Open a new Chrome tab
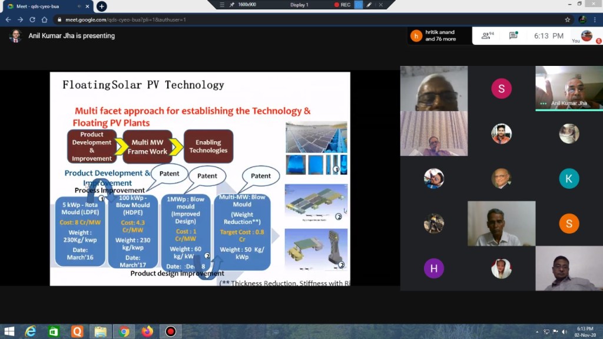The image size is (603, 339). pyautogui.click(x=102, y=6)
